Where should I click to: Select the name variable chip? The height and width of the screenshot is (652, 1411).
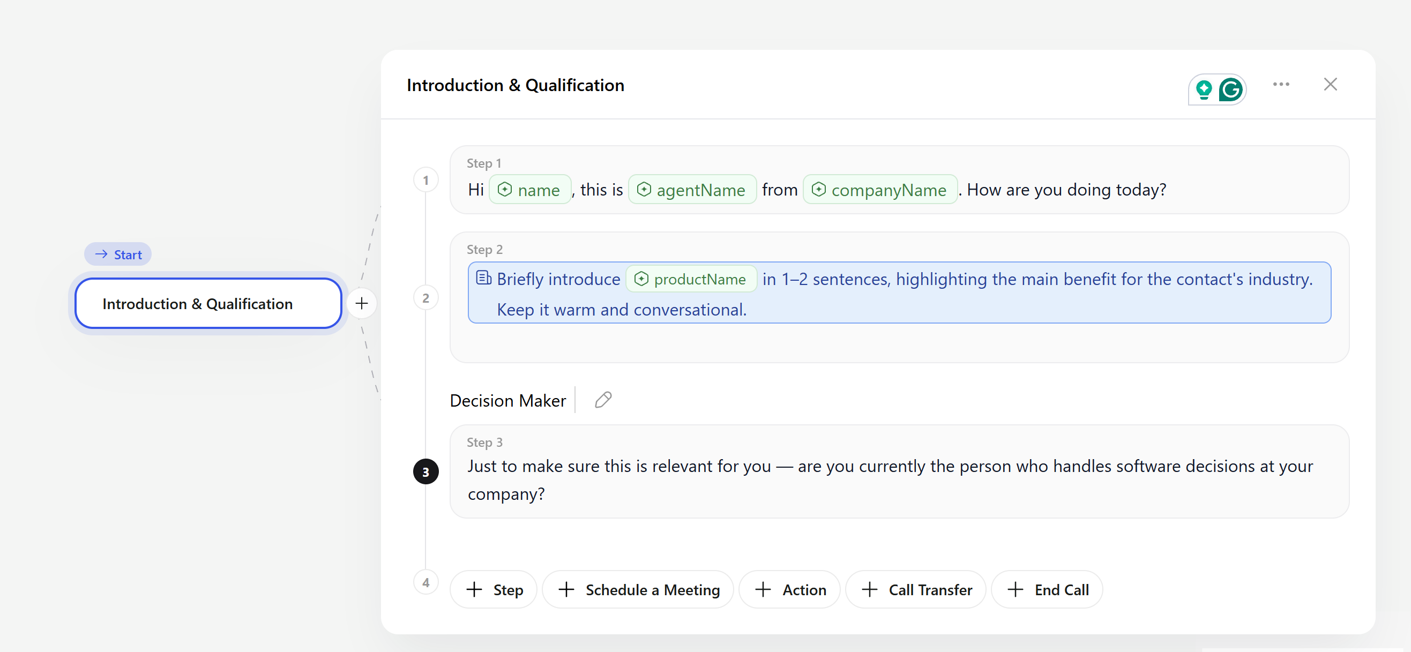tap(529, 190)
